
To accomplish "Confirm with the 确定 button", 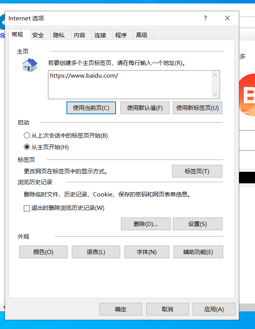I will (121, 309).
